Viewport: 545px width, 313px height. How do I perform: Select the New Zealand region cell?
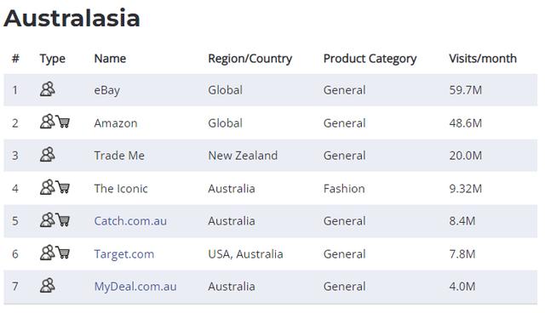243,156
